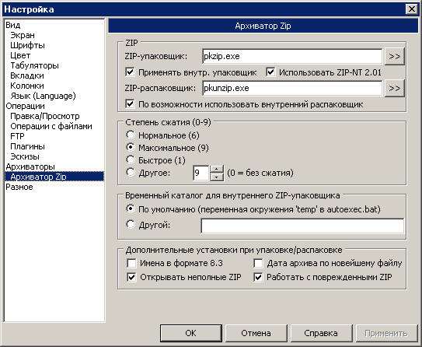This screenshot has width=422, height=347.
Task: Increase compression value with spinner up arrow
Action: tap(217, 170)
